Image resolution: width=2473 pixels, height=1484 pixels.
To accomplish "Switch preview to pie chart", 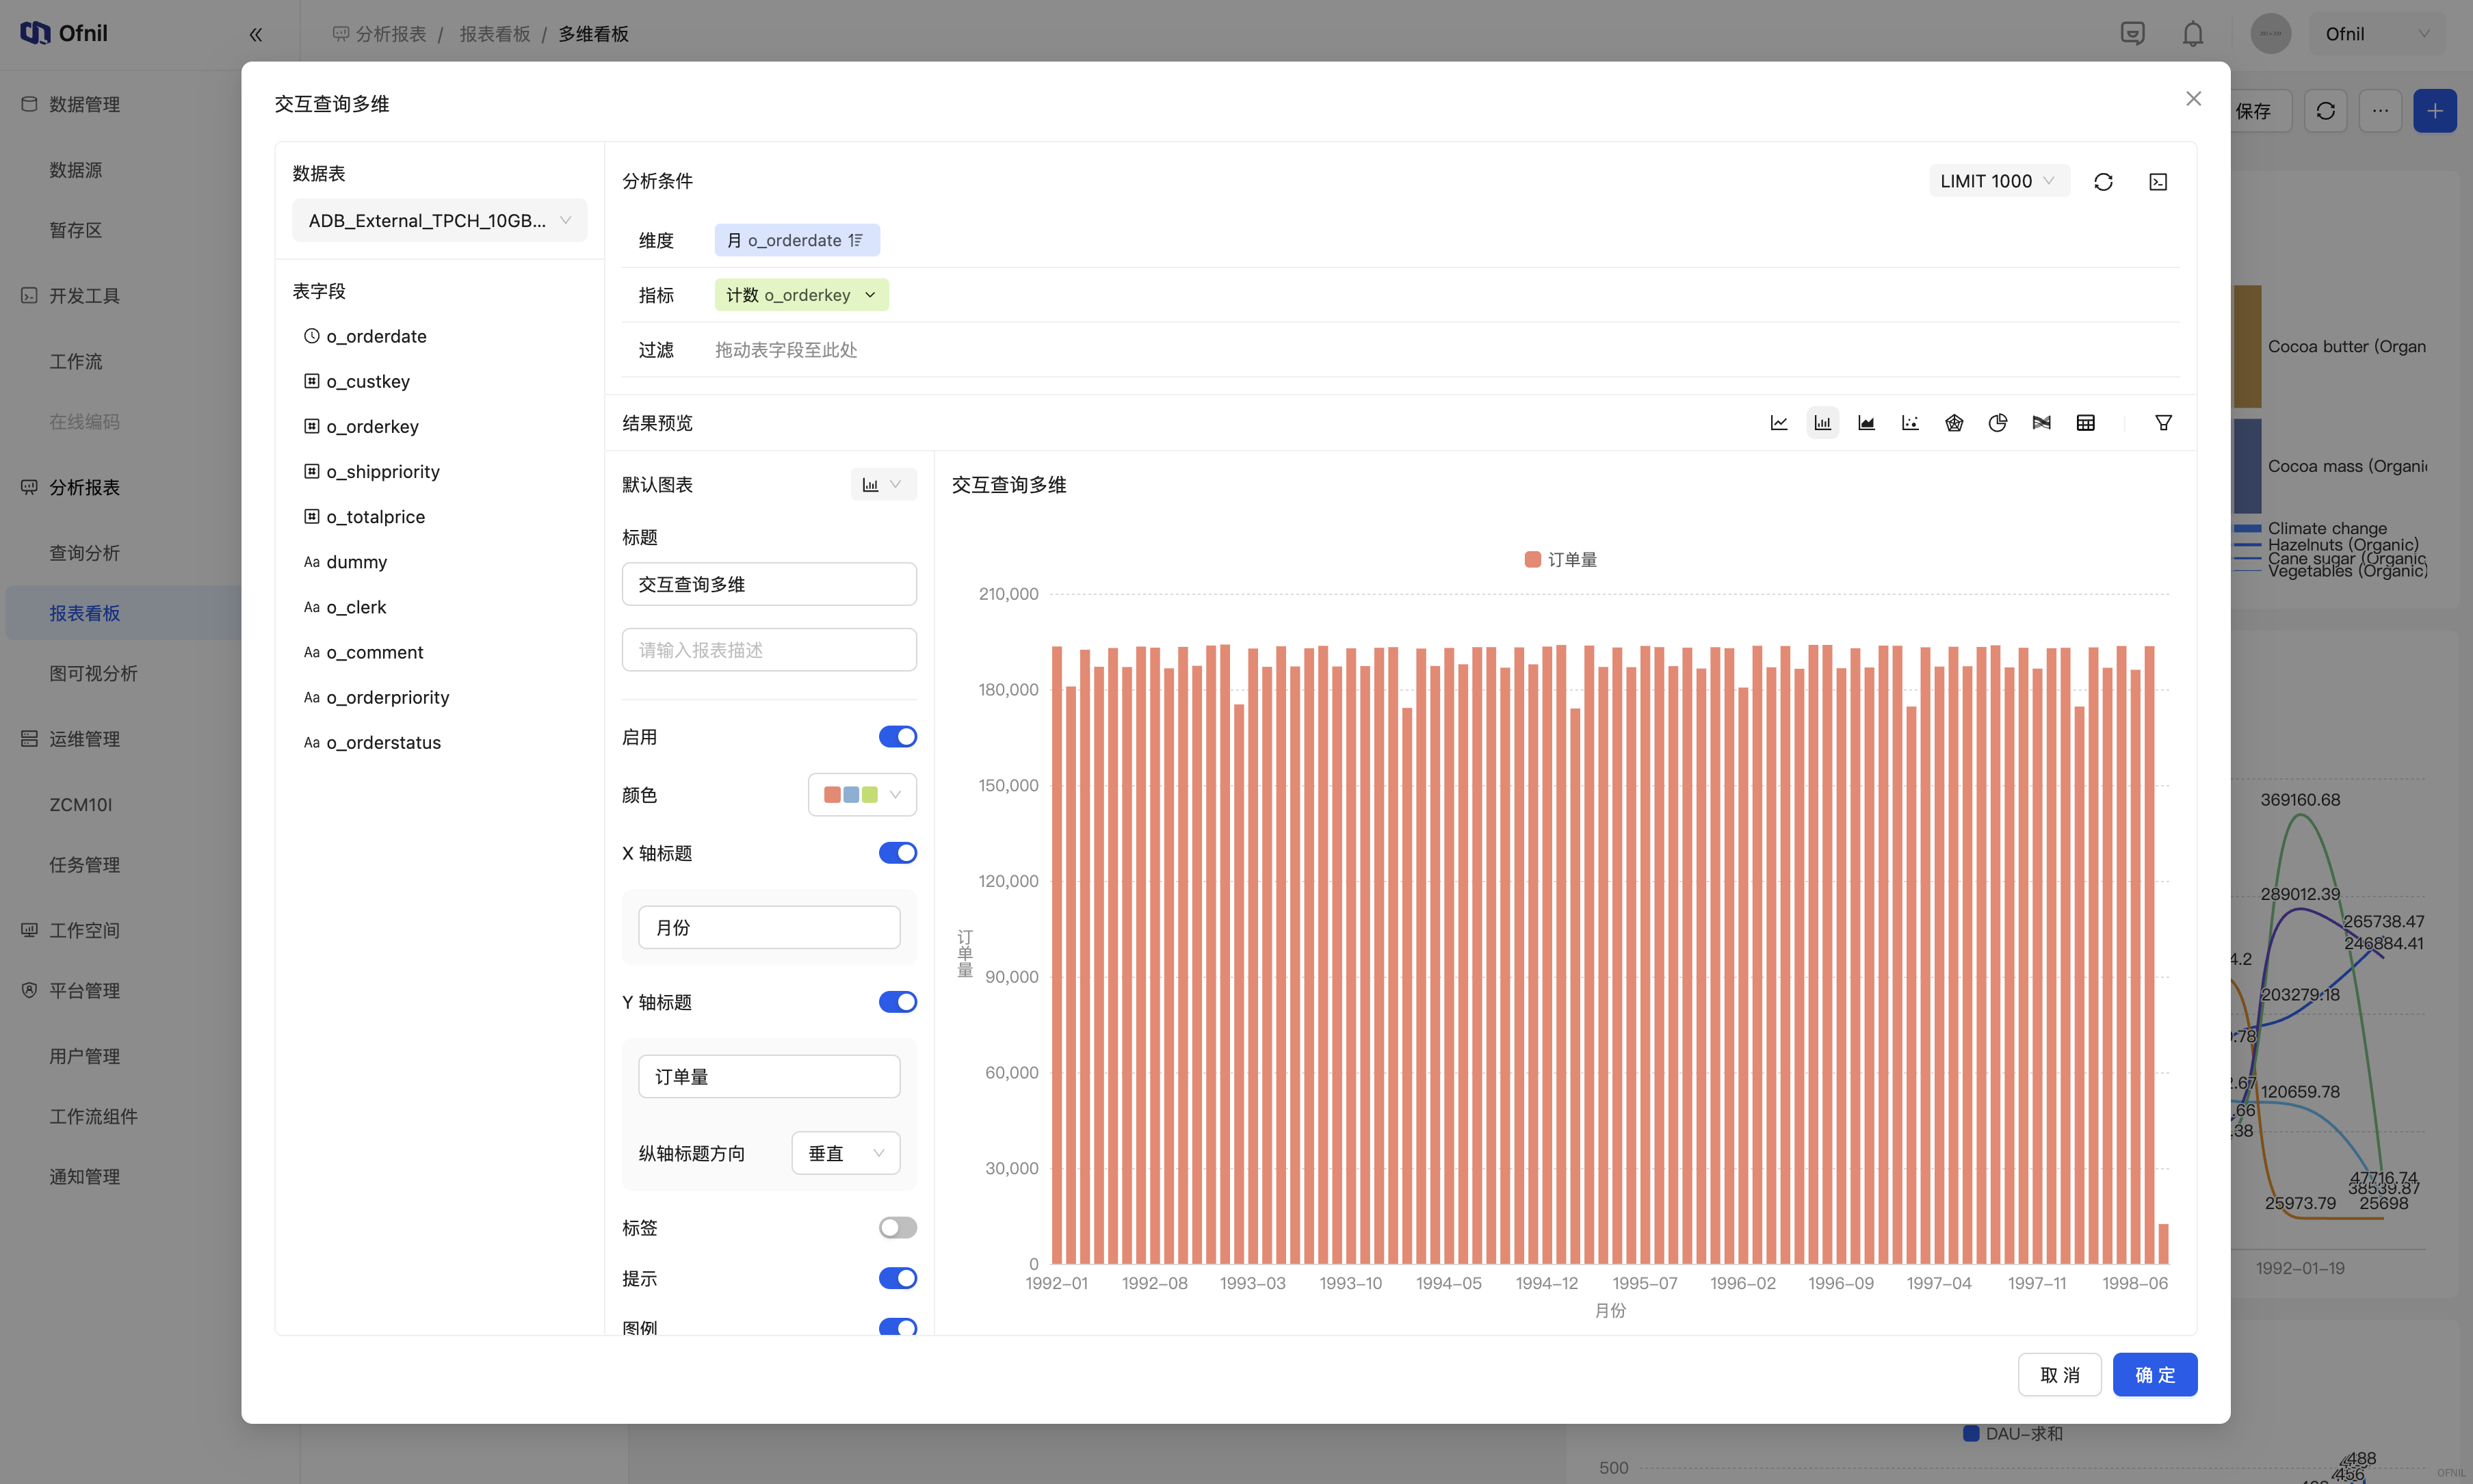I will [1998, 423].
